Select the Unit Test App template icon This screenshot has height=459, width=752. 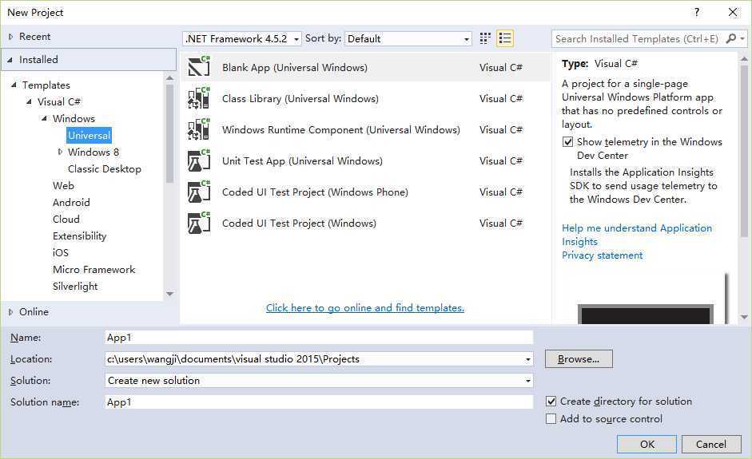(x=198, y=160)
